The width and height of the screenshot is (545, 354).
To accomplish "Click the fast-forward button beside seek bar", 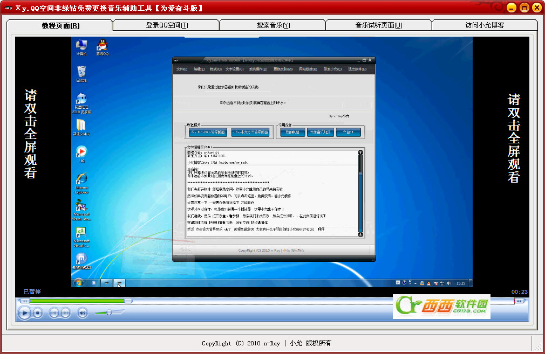I will (519, 301).
